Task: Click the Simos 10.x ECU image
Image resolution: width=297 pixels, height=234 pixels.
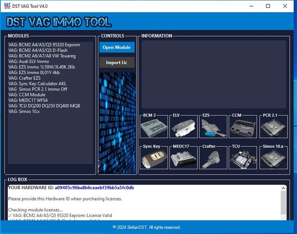Action: pos(273,159)
